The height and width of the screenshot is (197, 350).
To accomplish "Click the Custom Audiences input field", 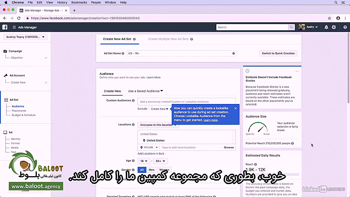I will pos(186,102).
